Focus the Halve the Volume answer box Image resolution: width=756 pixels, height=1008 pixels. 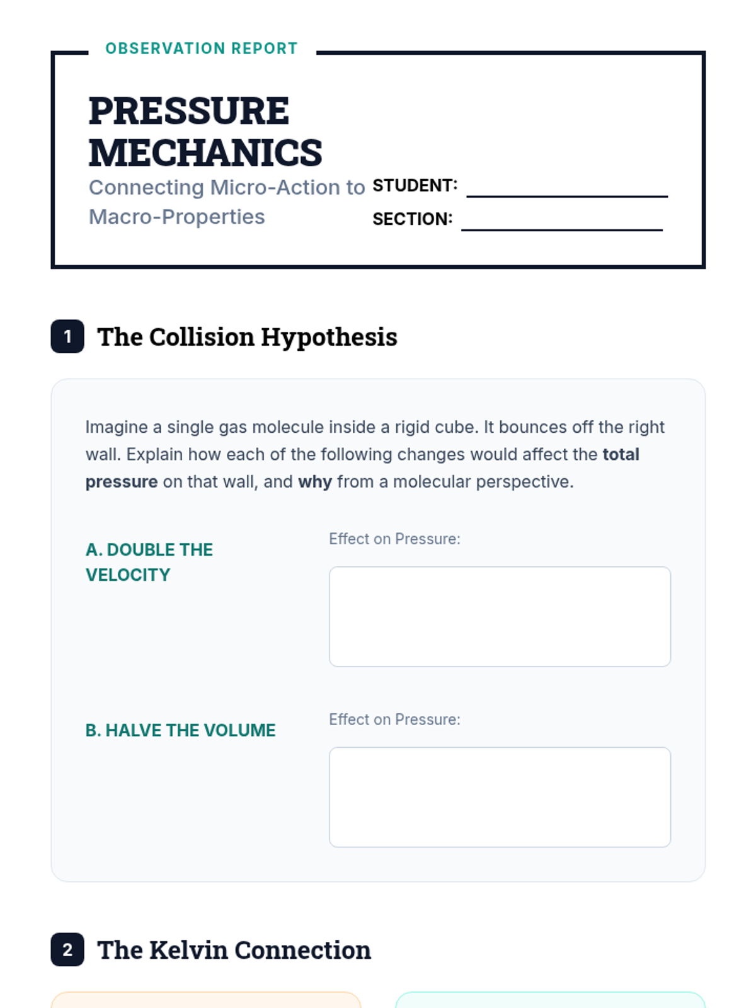pyautogui.click(x=500, y=797)
